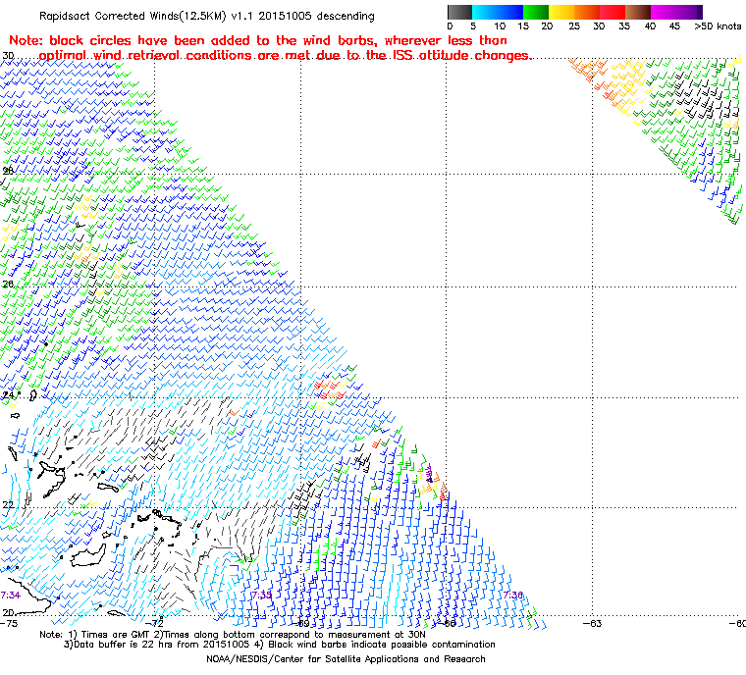Click the red wind barb cluster near 24N

coord(328,389)
